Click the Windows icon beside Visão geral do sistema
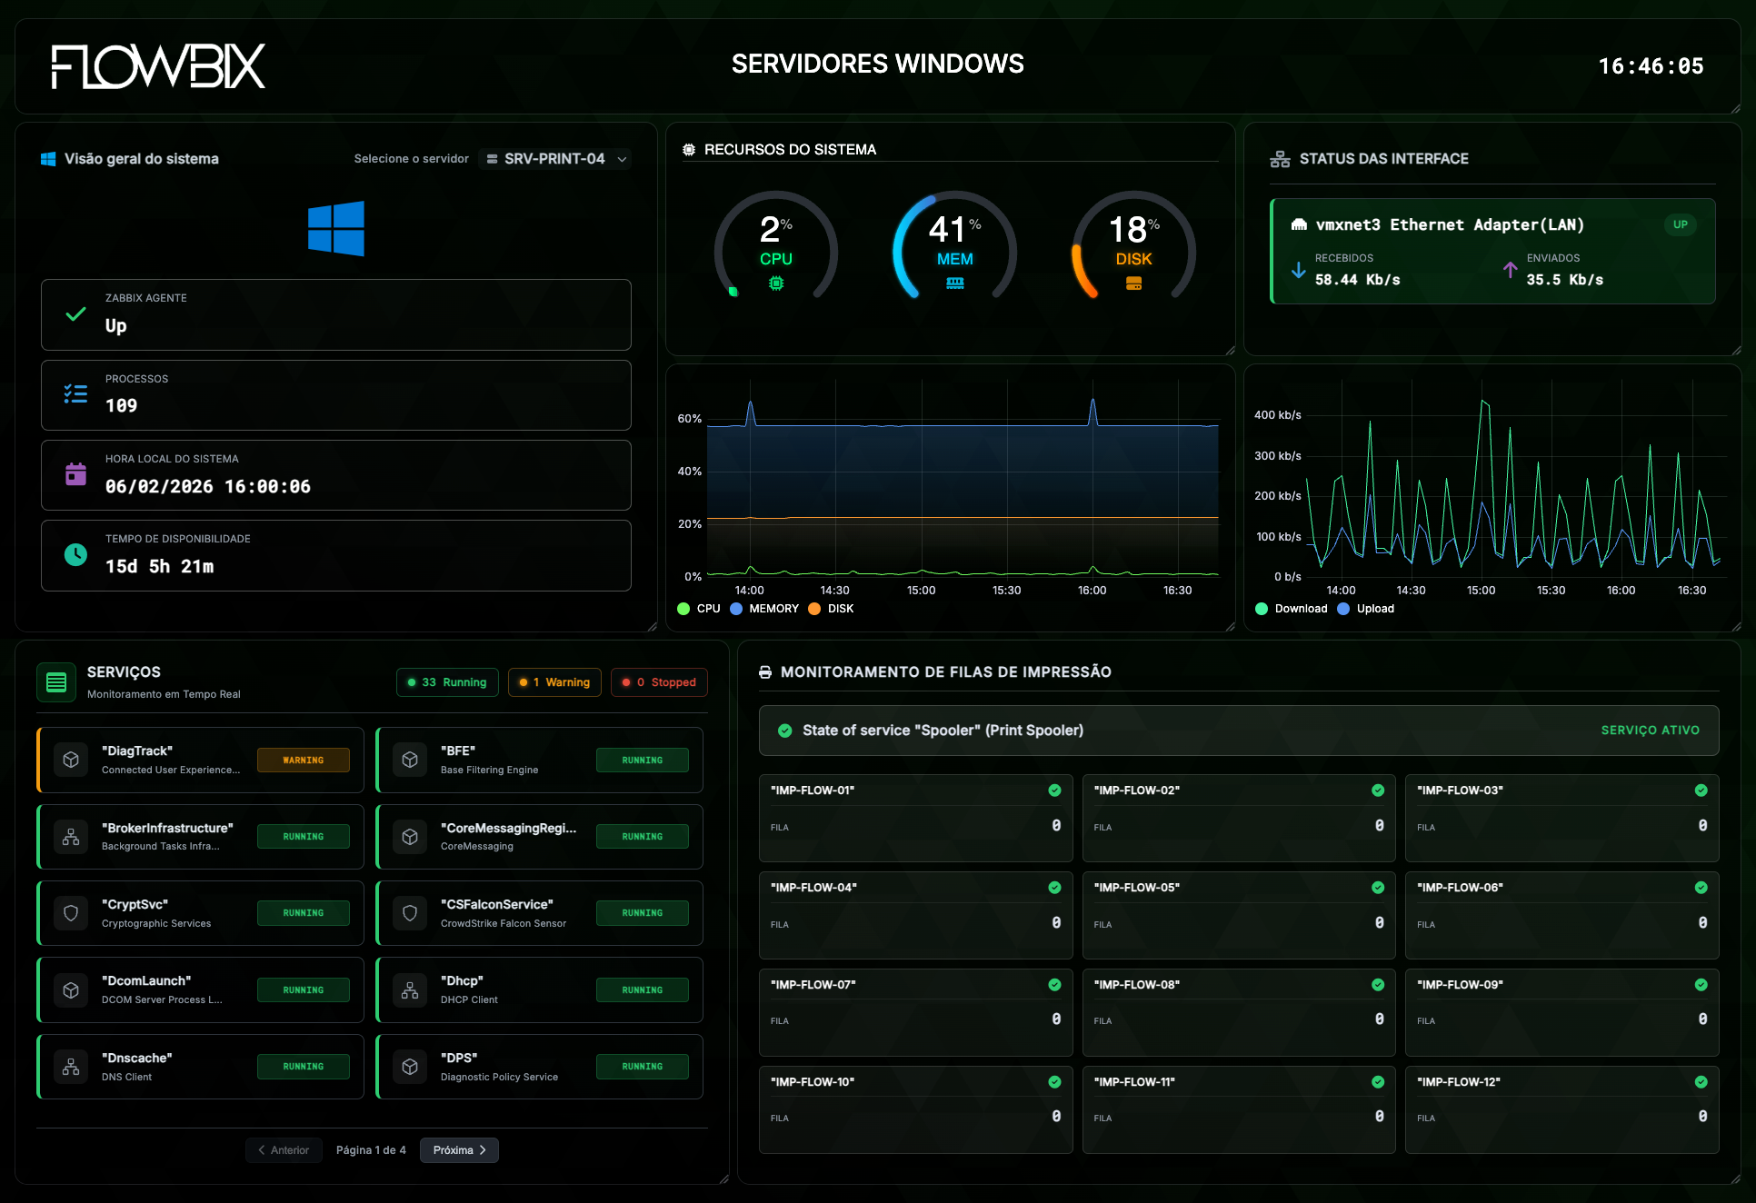 (x=48, y=159)
